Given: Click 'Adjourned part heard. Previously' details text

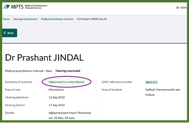Looking at the screenshot, I should [70, 113].
